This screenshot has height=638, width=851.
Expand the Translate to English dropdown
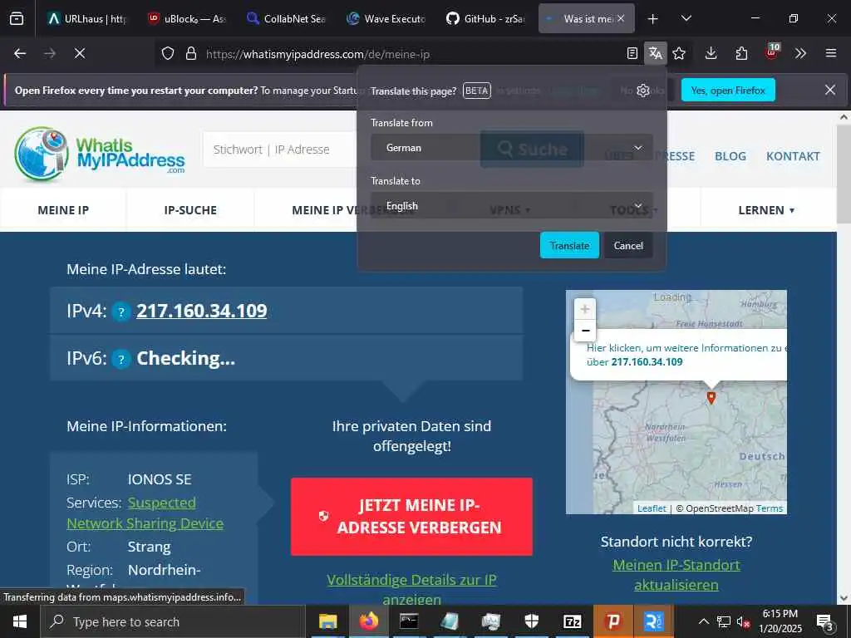512,206
